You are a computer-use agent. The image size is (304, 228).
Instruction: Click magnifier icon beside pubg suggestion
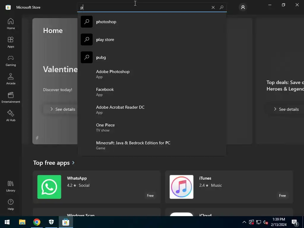(87, 57)
